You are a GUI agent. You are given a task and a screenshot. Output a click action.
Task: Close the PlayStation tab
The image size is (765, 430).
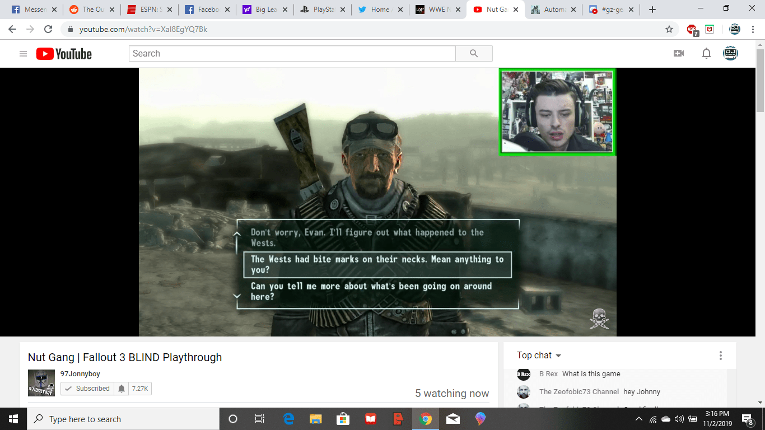[342, 10]
